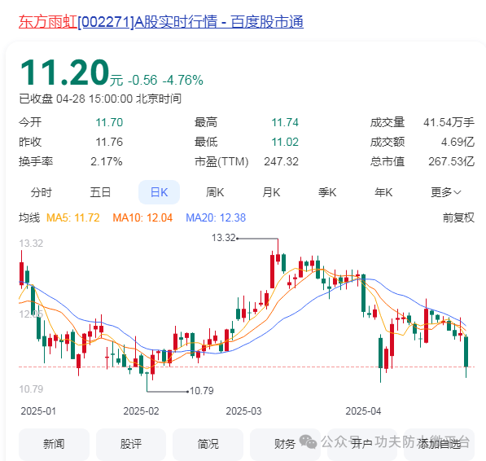Click the 10.79 low-price chart annotation
The image size is (486, 461).
201,391
